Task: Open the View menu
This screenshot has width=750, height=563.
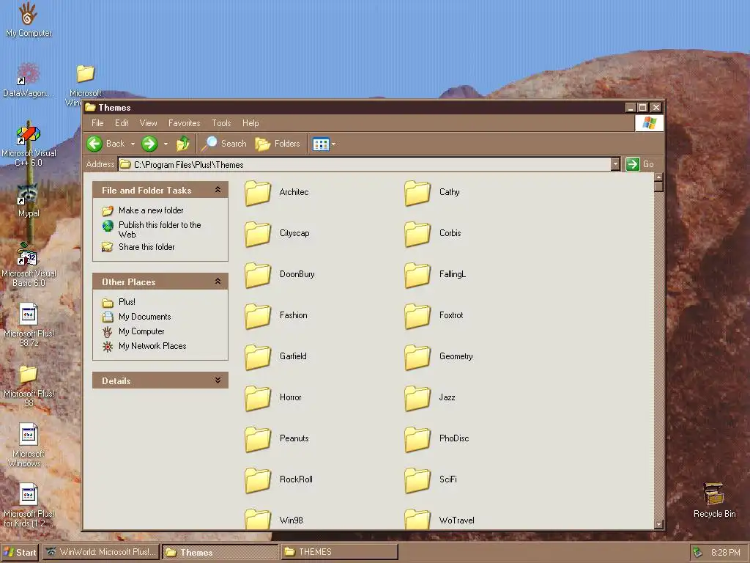Action: tap(148, 123)
